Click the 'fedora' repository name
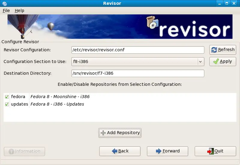 tap(18, 97)
